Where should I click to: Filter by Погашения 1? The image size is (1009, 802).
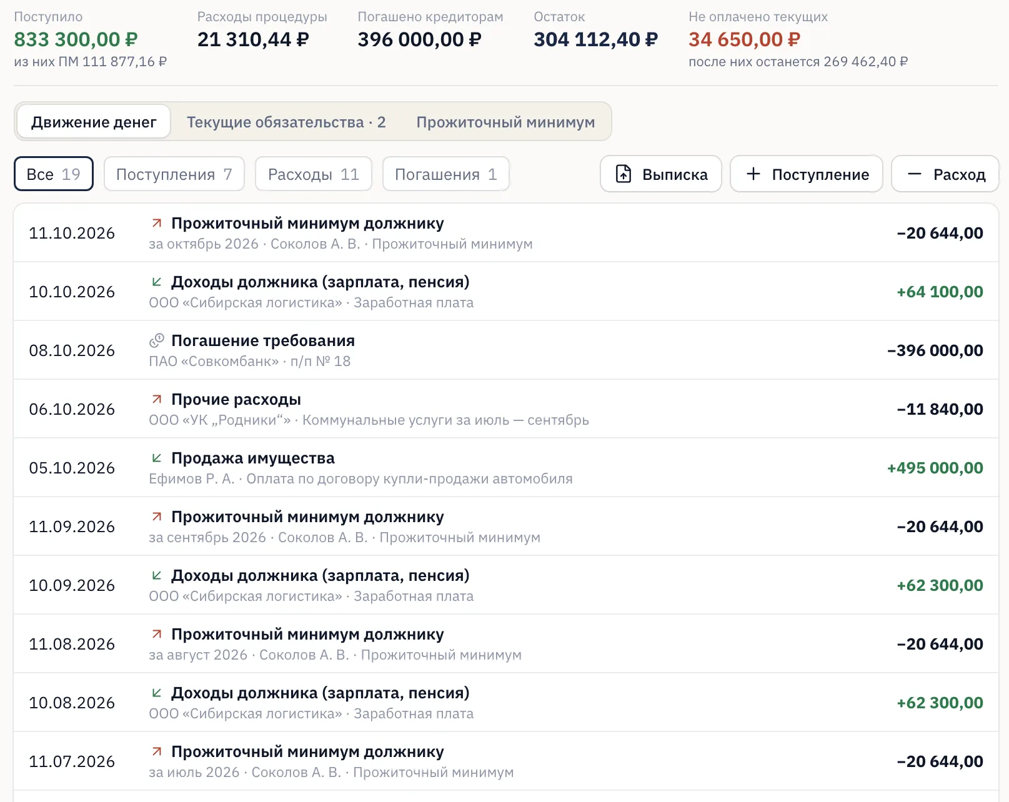click(x=446, y=174)
